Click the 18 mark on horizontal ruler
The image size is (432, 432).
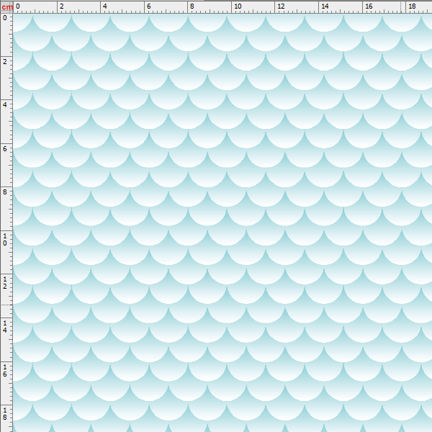(x=412, y=6)
